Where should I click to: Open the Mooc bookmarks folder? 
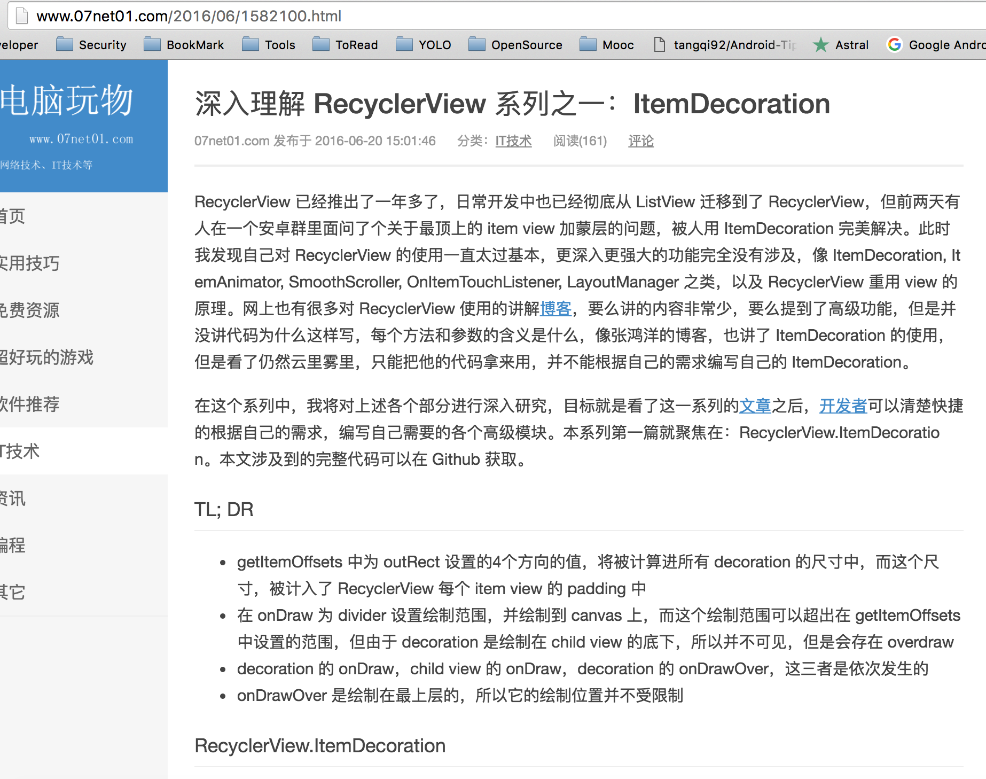607,45
